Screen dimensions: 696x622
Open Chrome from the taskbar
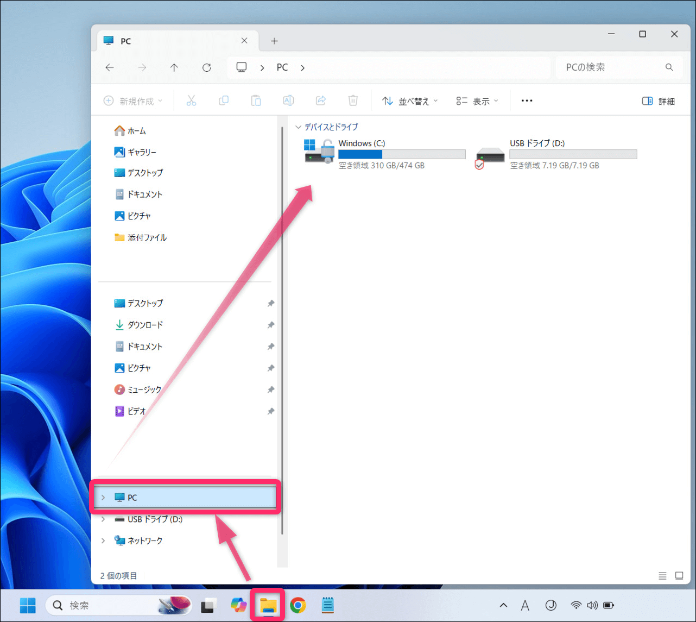tap(298, 605)
